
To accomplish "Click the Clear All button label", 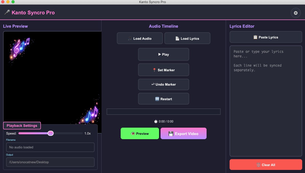I will (268, 165).
